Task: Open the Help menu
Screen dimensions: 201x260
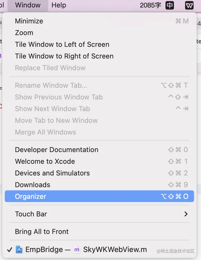Action: point(59,5)
